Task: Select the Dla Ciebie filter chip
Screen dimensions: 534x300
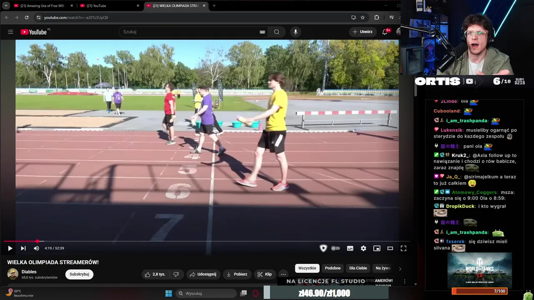Action: [358, 268]
